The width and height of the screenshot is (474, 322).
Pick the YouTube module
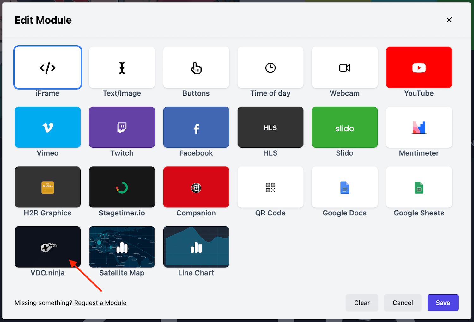pyautogui.click(x=419, y=67)
